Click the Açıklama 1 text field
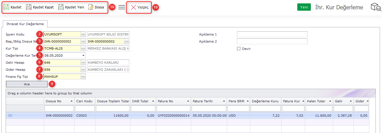This screenshot has width=382, height=133. pos(272,34)
